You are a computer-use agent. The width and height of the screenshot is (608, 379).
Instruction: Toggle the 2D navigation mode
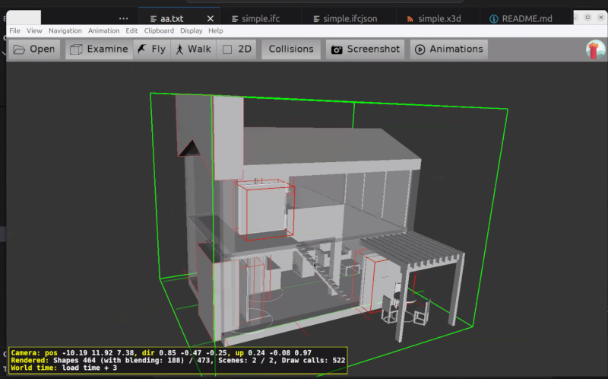[236, 49]
